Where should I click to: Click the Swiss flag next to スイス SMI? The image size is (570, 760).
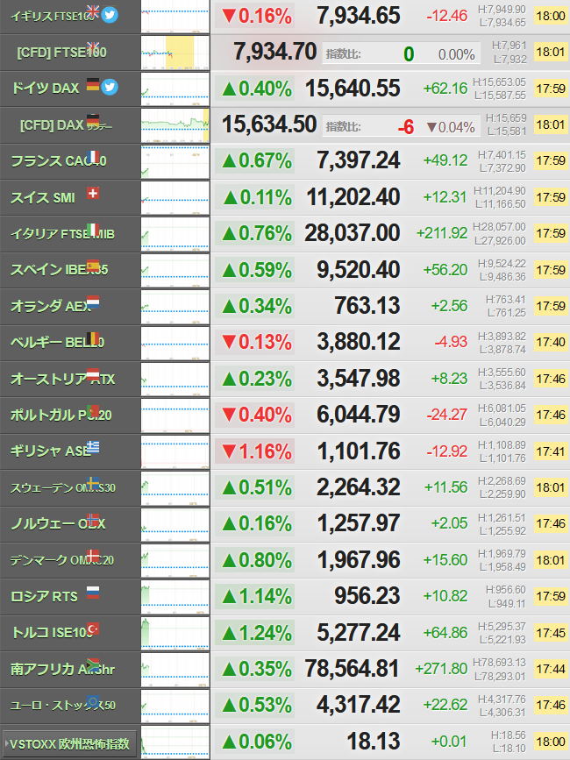93,193
